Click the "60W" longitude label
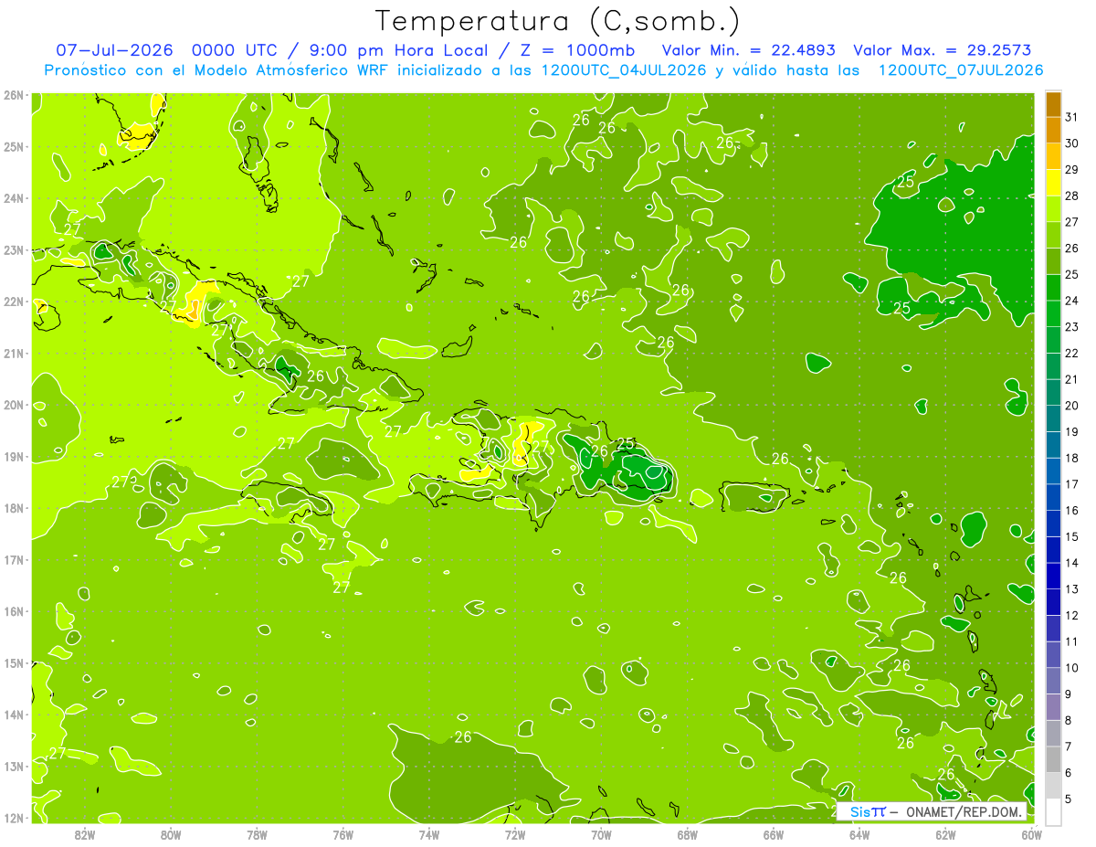This screenshot has height=847, width=1096. click(x=1032, y=834)
